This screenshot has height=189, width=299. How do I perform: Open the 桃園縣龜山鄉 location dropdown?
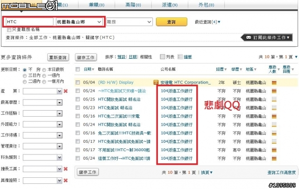(x=79, y=22)
